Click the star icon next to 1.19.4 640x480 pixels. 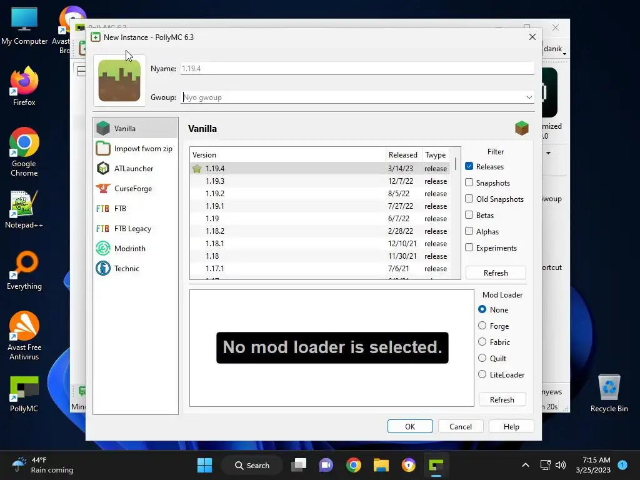click(197, 168)
